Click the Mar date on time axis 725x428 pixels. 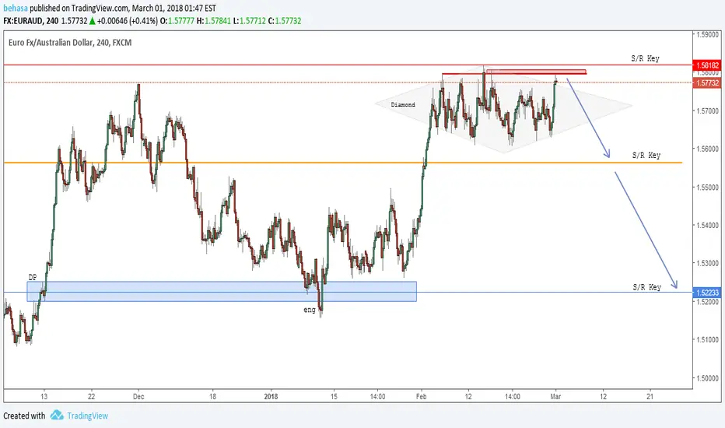pyautogui.click(x=555, y=396)
